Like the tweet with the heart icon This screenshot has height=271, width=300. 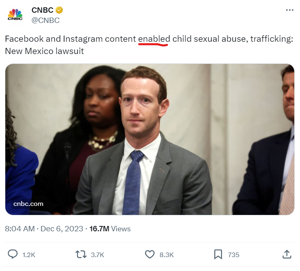[150, 254]
